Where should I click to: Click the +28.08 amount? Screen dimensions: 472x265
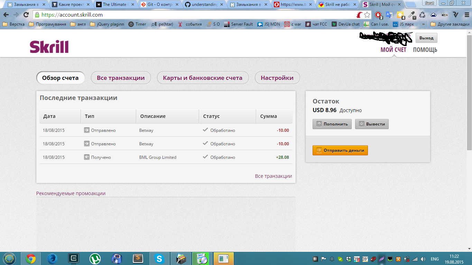[283, 157]
